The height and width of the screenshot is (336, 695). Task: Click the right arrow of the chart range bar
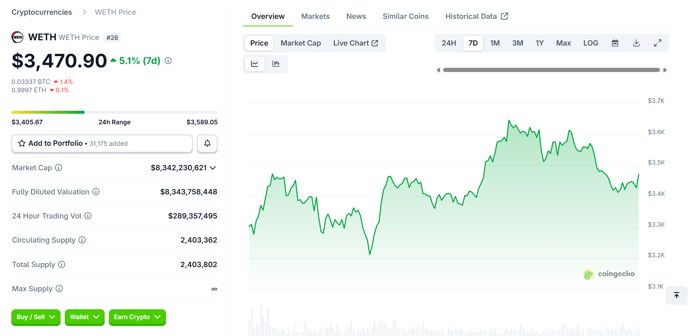665,70
